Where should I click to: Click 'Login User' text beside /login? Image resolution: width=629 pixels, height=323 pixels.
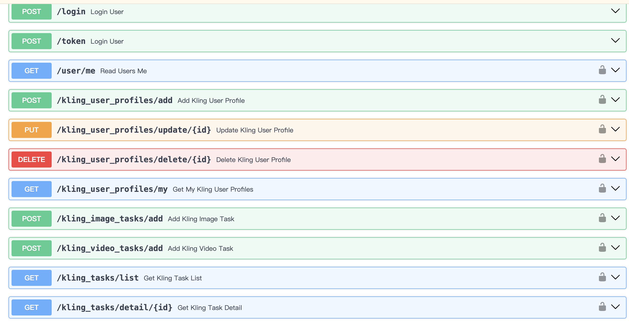(107, 12)
